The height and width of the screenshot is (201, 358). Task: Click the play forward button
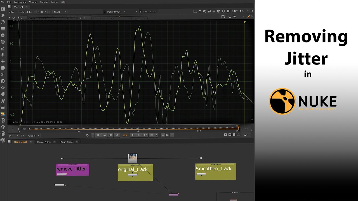click(133, 135)
